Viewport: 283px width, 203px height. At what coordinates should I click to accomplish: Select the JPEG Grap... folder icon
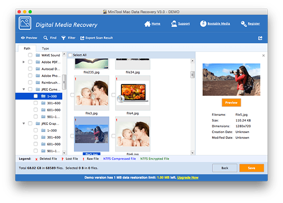tap(38, 124)
